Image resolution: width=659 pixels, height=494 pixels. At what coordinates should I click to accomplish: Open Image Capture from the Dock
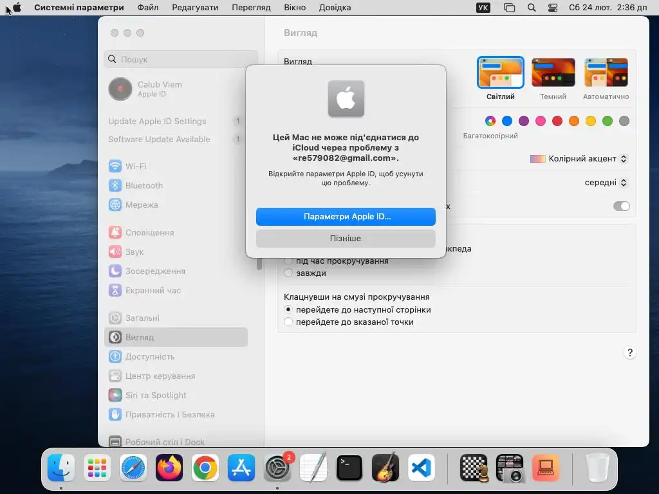click(510, 468)
